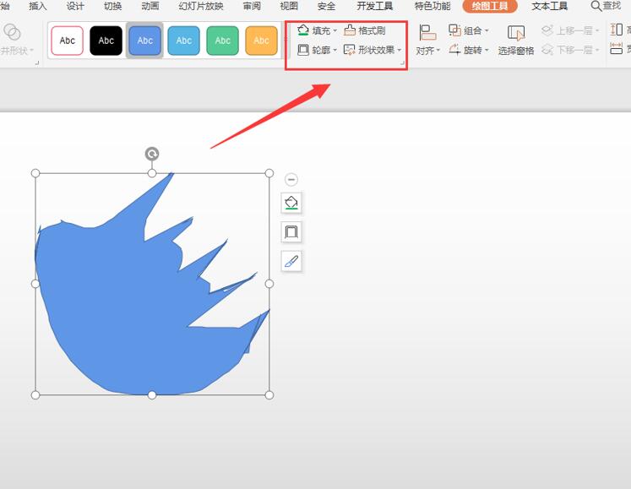Click the top-left resize handle of shape
The image size is (631, 489).
click(x=35, y=173)
